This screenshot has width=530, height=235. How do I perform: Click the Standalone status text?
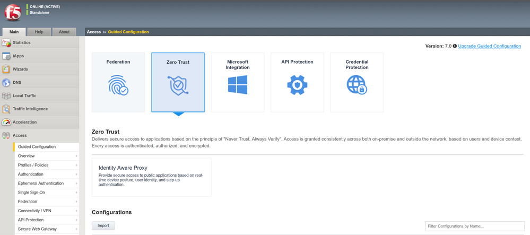40,13
